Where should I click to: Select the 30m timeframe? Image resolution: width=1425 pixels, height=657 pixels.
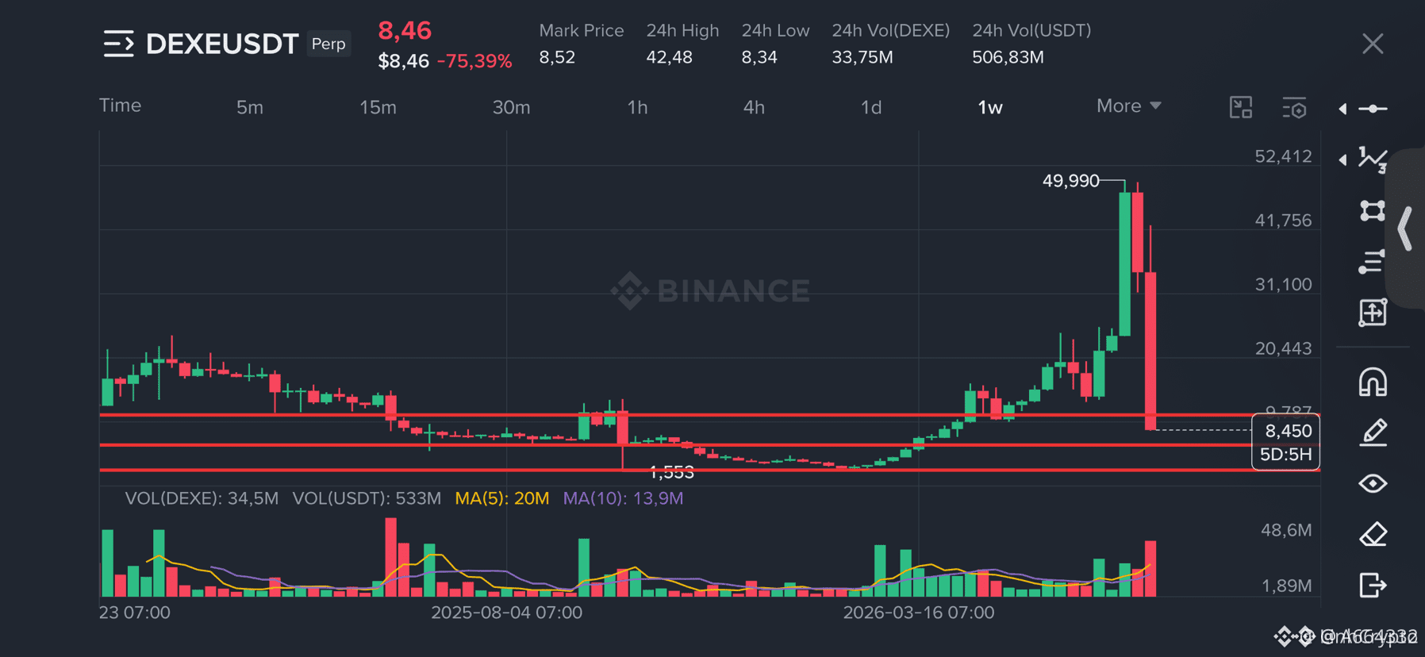pyautogui.click(x=511, y=107)
